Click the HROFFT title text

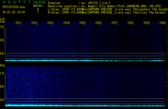coord(17,2)
